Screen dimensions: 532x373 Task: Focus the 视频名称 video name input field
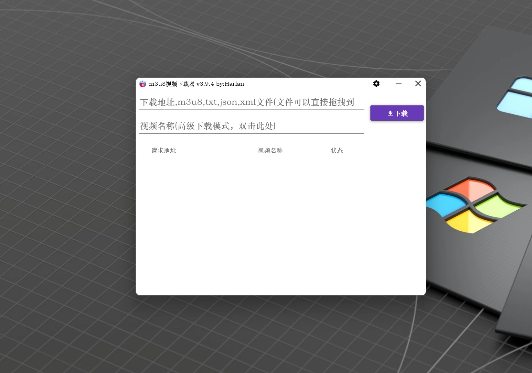click(251, 126)
